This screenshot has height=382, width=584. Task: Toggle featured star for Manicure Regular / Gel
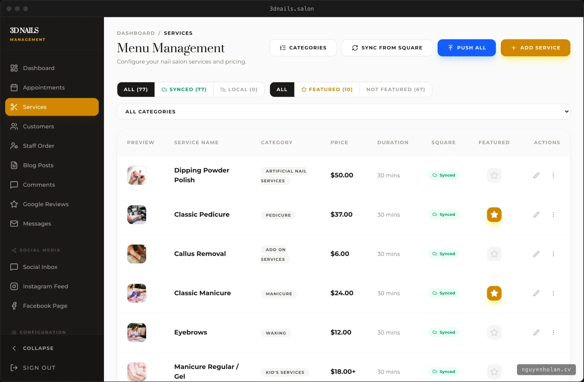click(x=494, y=372)
